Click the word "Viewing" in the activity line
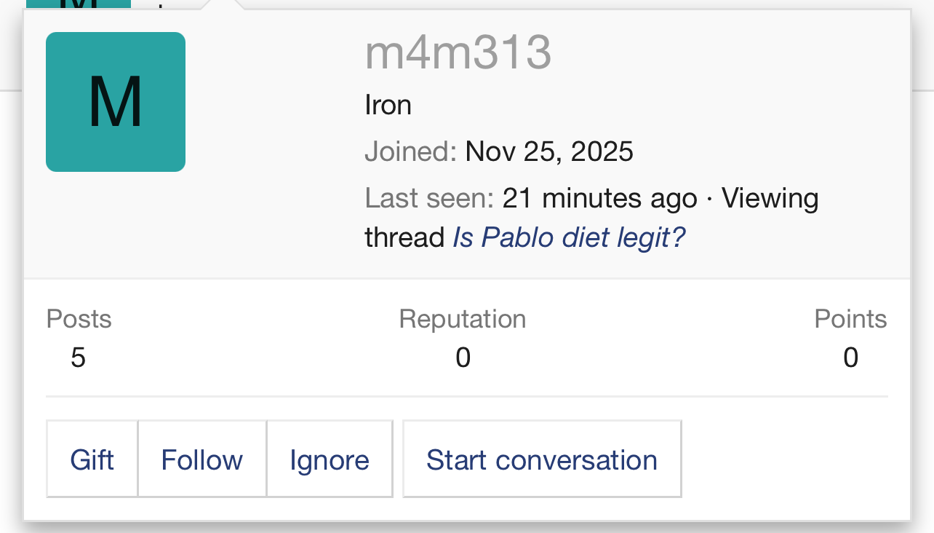This screenshot has width=934, height=533. point(770,198)
